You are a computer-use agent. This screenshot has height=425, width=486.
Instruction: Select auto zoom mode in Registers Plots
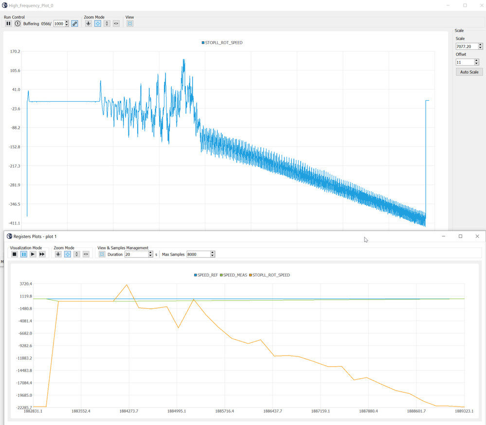point(58,254)
